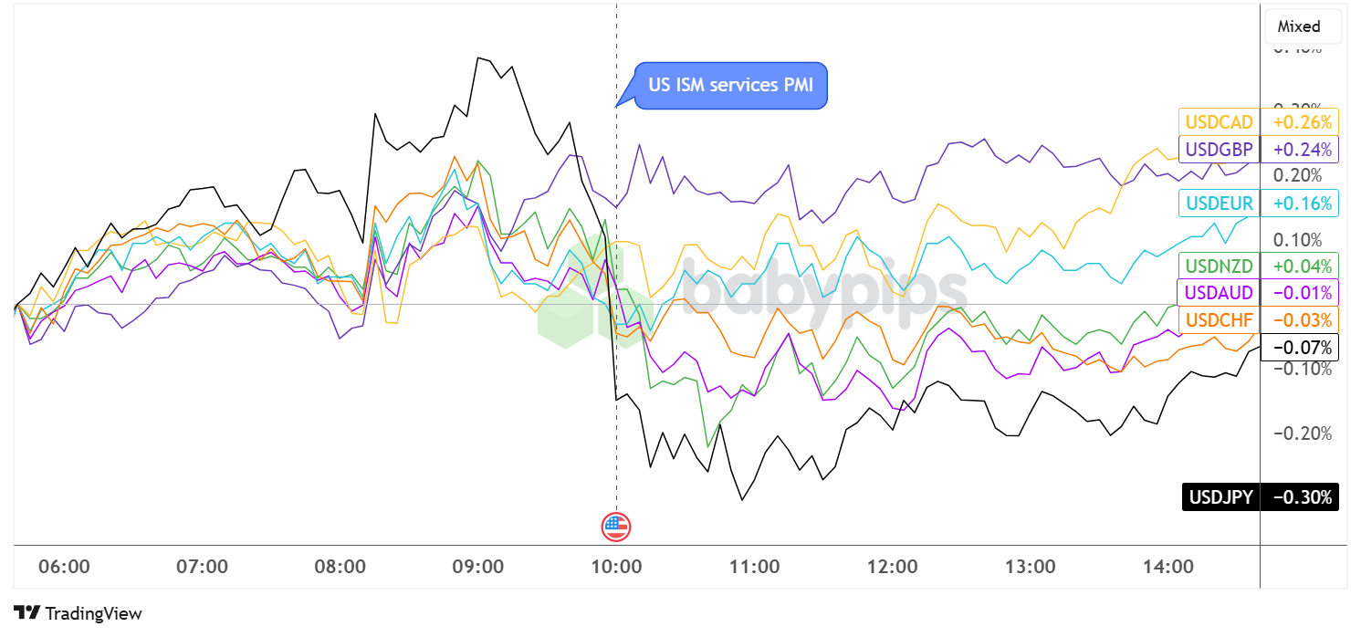Select the USDGBP series label

[1219, 149]
